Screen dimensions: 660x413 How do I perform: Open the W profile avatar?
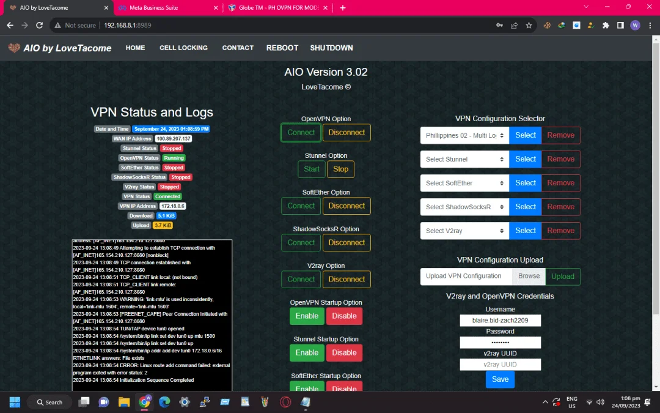[635, 25]
